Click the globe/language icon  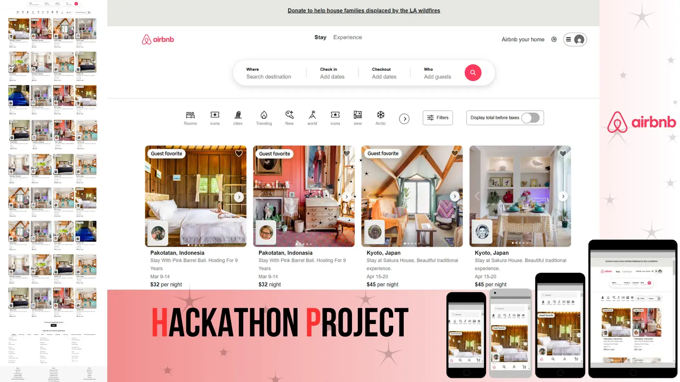(554, 39)
